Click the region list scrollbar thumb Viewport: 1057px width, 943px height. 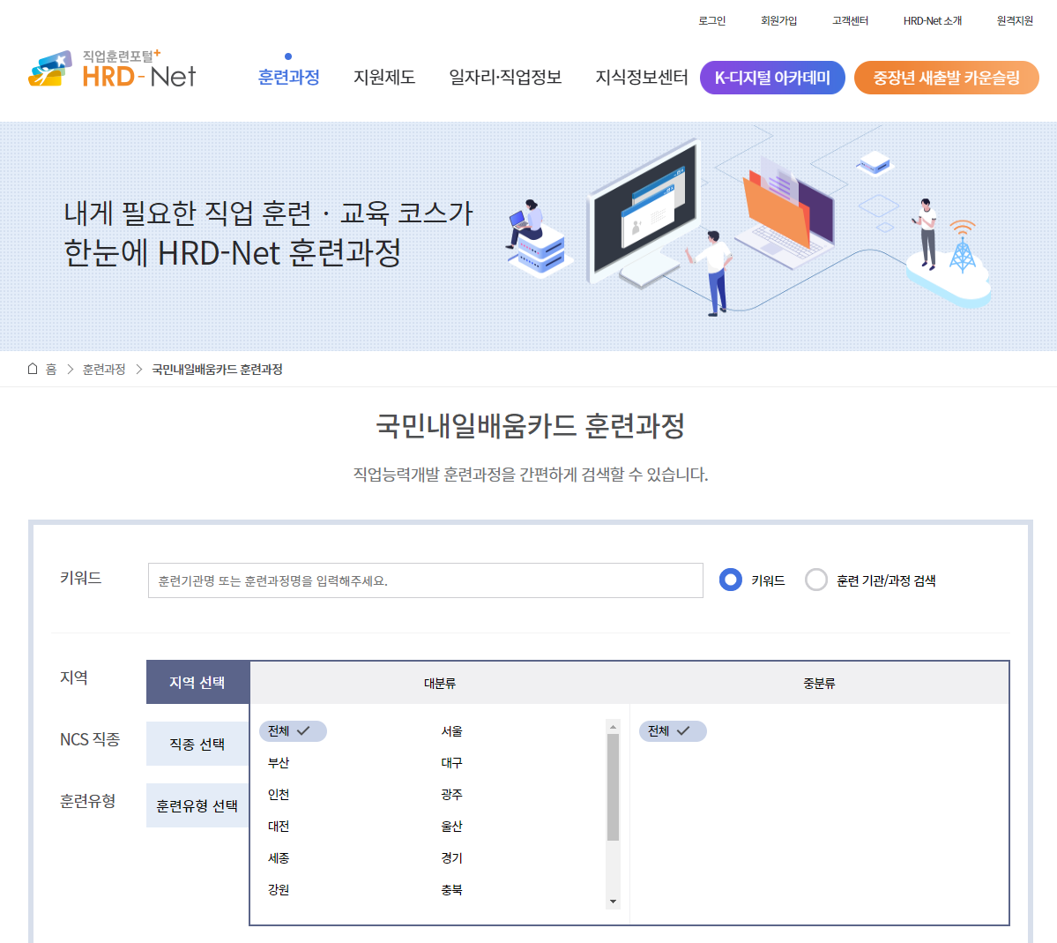pos(613,787)
